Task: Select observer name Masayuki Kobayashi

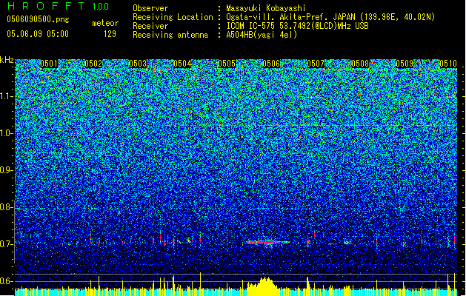Action: [266, 8]
